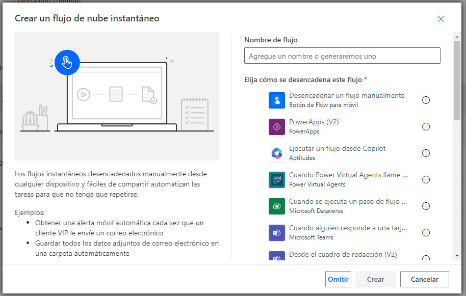Select 'Desencadenar un flujo manualmente' text
This screenshot has height=296, width=466.
(347, 96)
